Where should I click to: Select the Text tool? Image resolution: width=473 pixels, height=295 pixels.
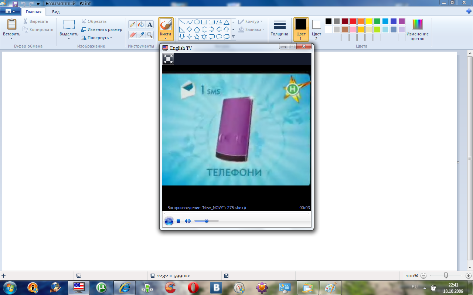[x=150, y=25]
